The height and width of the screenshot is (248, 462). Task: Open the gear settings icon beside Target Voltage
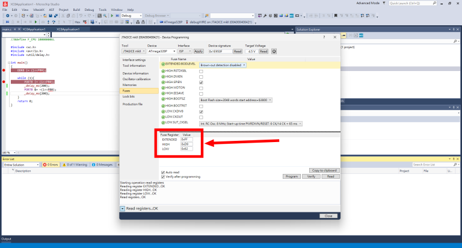(x=274, y=51)
